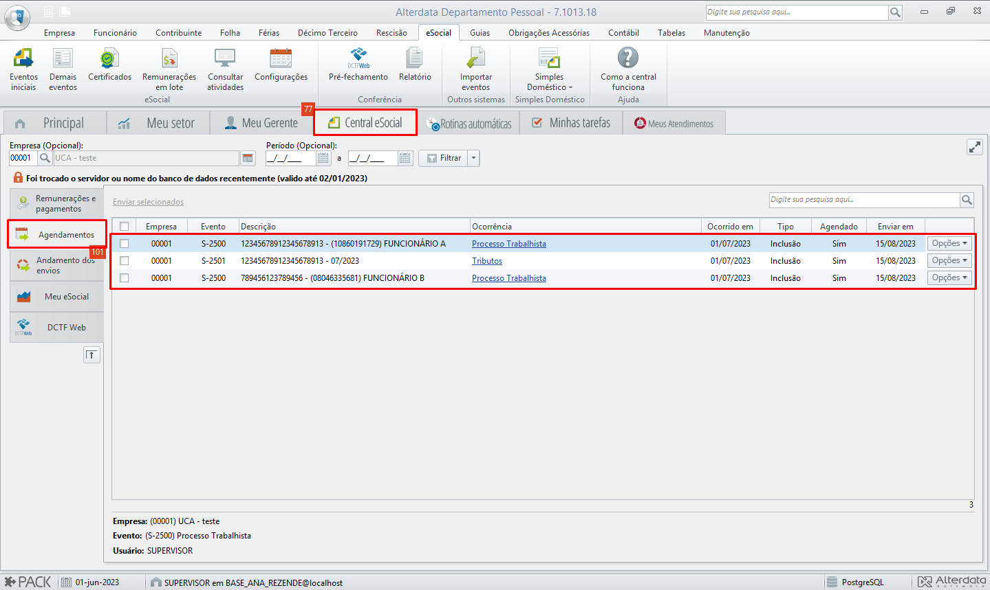Viewport: 990px width, 590px height.
Task: Open Como a central funciona help
Action: 628,69
